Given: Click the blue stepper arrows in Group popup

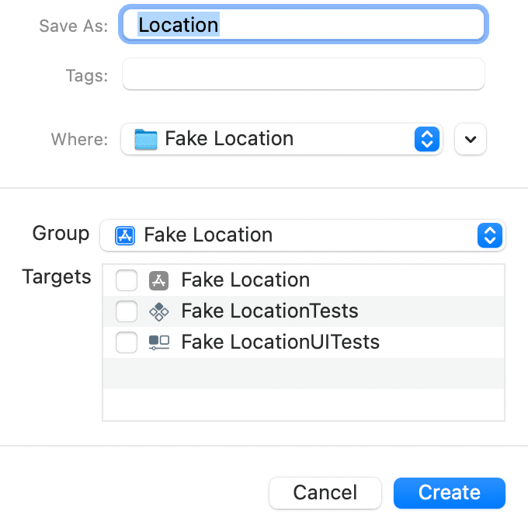Looking at the screenshot, I should [490, 235].
